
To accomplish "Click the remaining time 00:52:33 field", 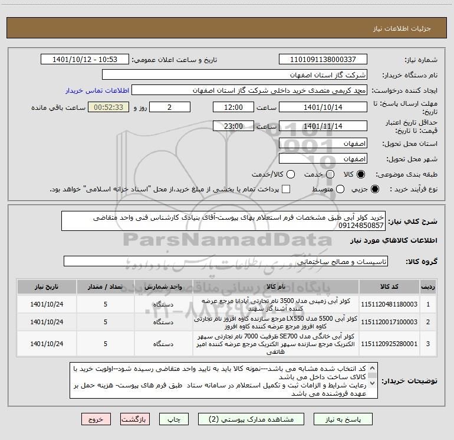I will click(x=108, y=107).
